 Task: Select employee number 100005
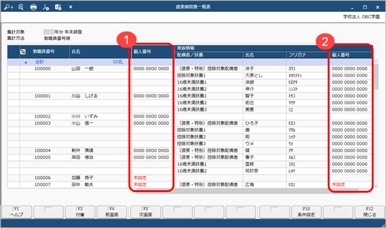42,157
